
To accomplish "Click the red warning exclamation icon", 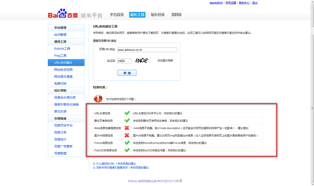I will coord(98,99).
